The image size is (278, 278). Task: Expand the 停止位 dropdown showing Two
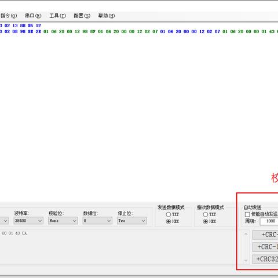(x=132, y=221)
